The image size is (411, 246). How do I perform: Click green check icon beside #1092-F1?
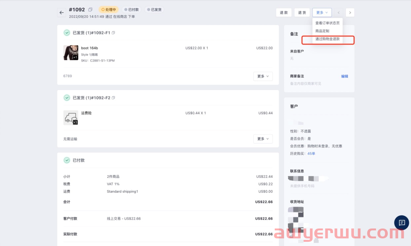(67, 33)
